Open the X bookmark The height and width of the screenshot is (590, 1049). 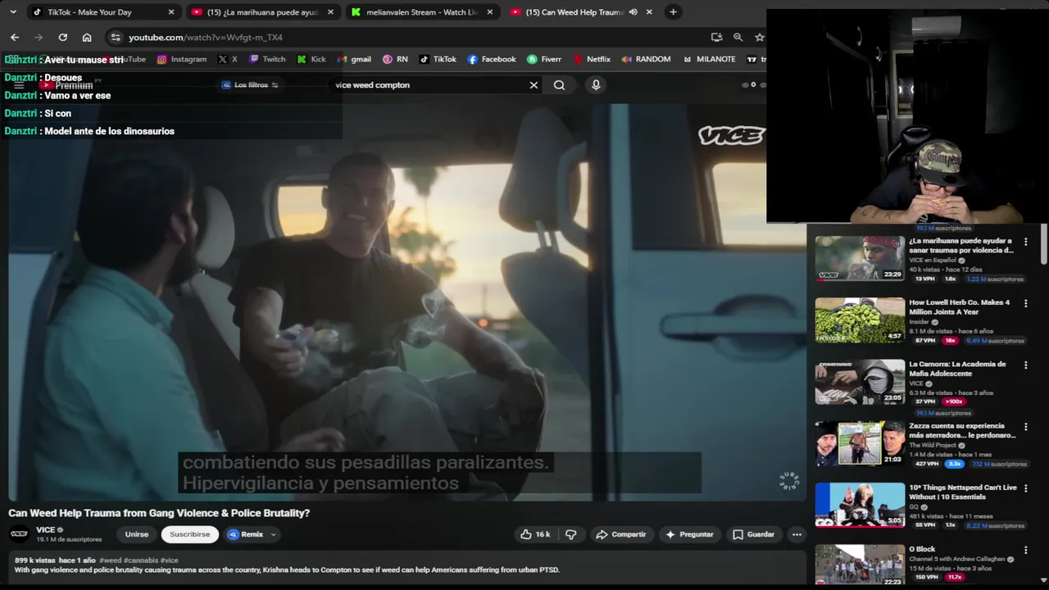point(228,59)
